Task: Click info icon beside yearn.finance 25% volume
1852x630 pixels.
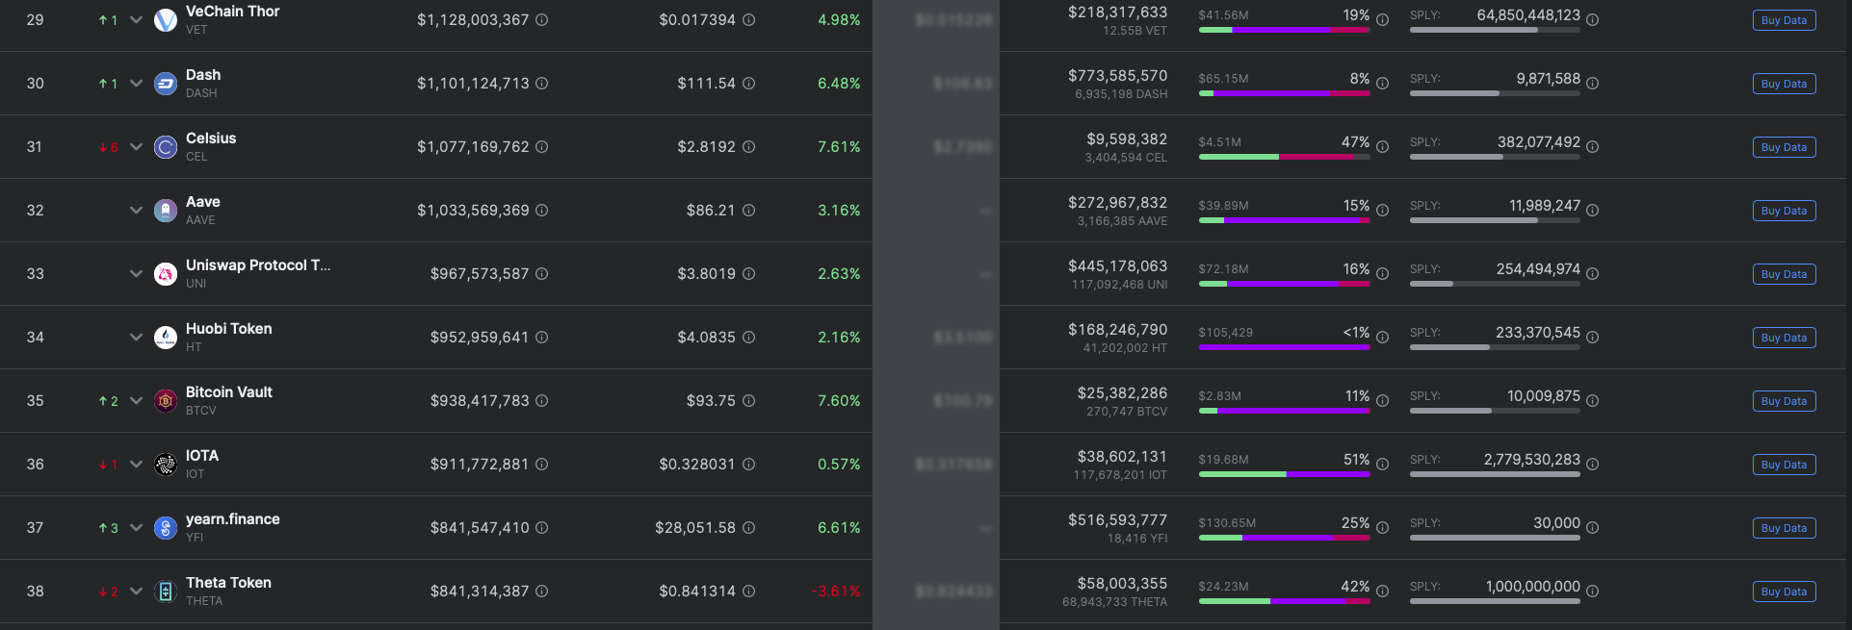Action: [x=1383, y=528]
